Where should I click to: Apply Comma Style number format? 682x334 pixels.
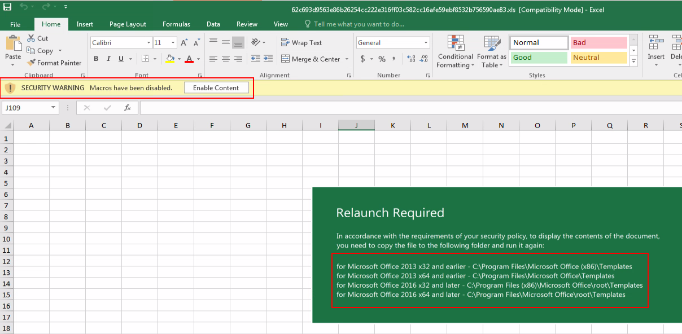394,59
